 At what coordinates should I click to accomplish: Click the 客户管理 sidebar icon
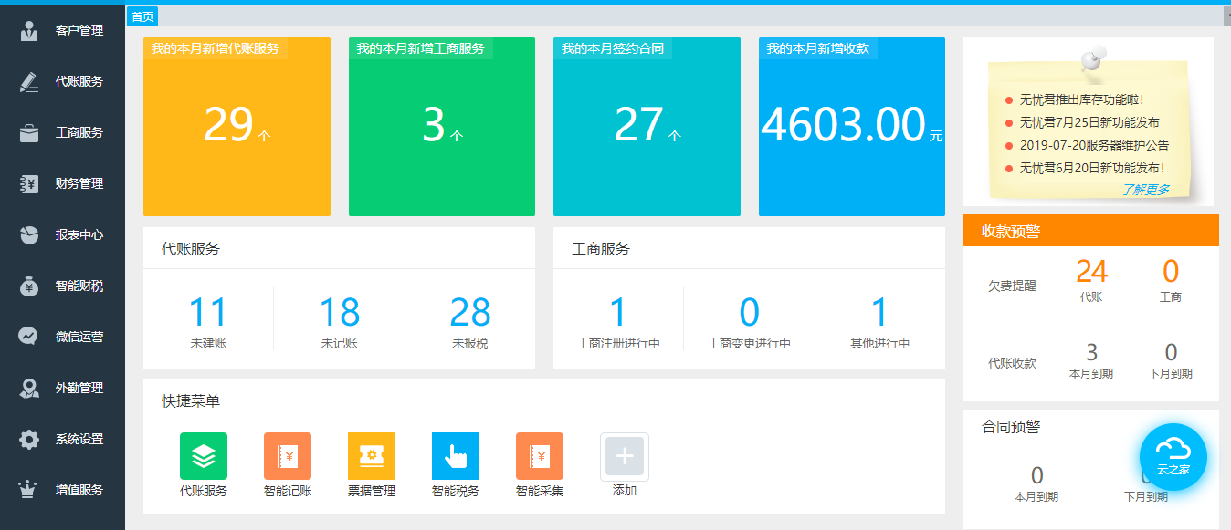click(29, 30)
